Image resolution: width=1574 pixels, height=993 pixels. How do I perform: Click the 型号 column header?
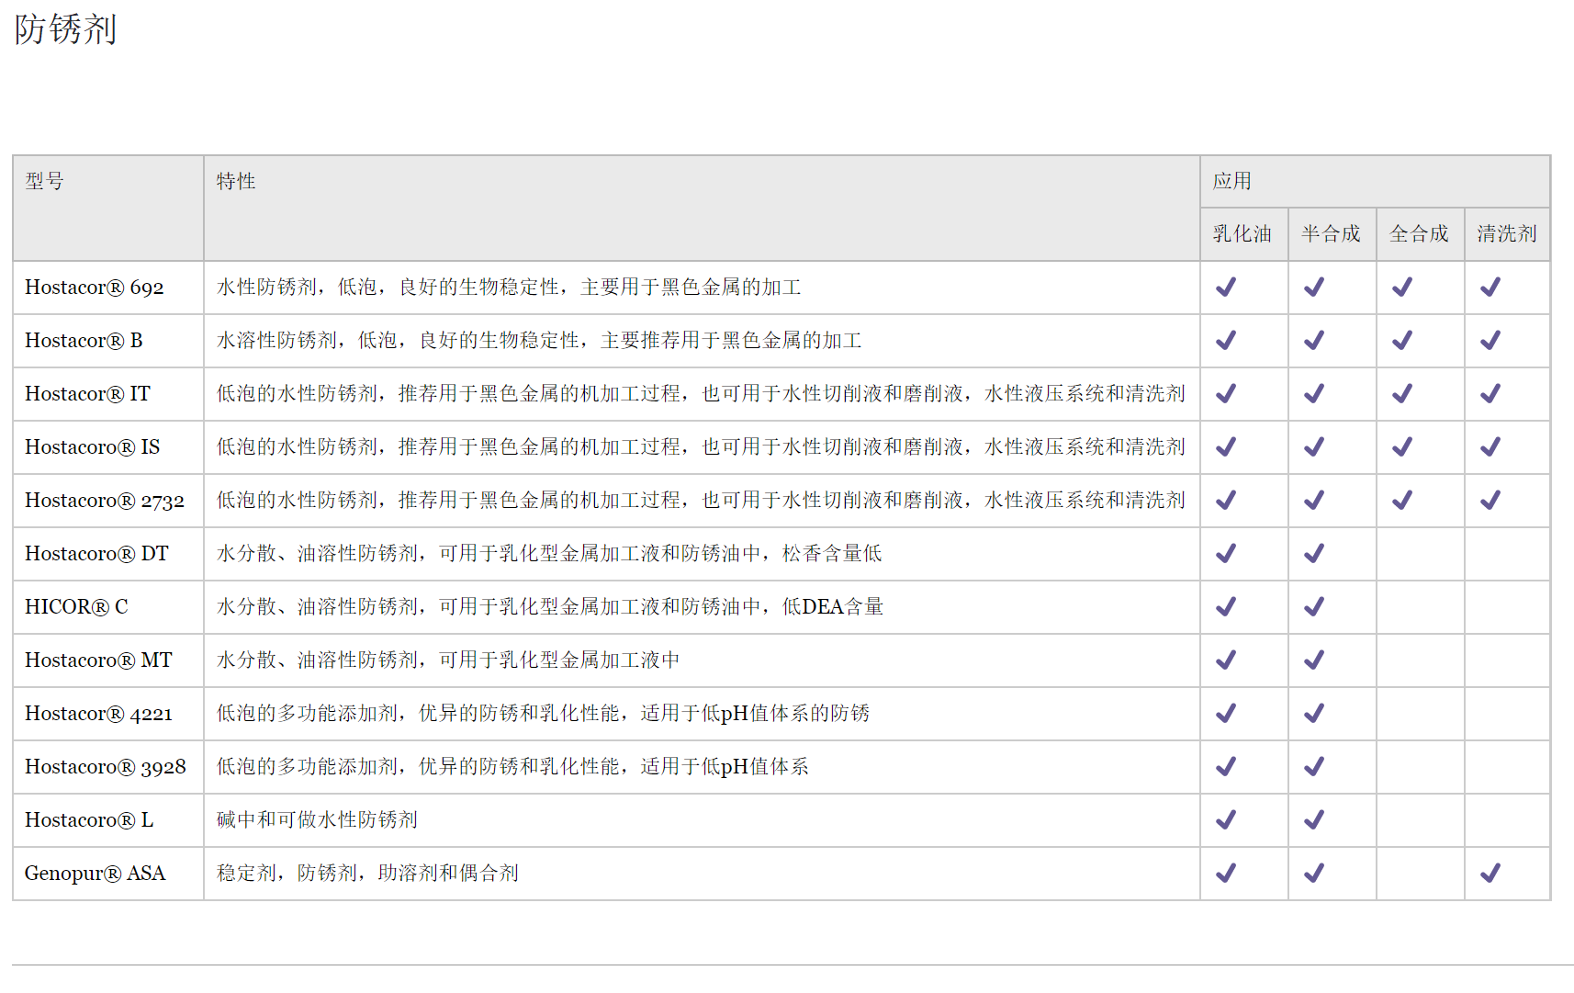tap(45, 182)
